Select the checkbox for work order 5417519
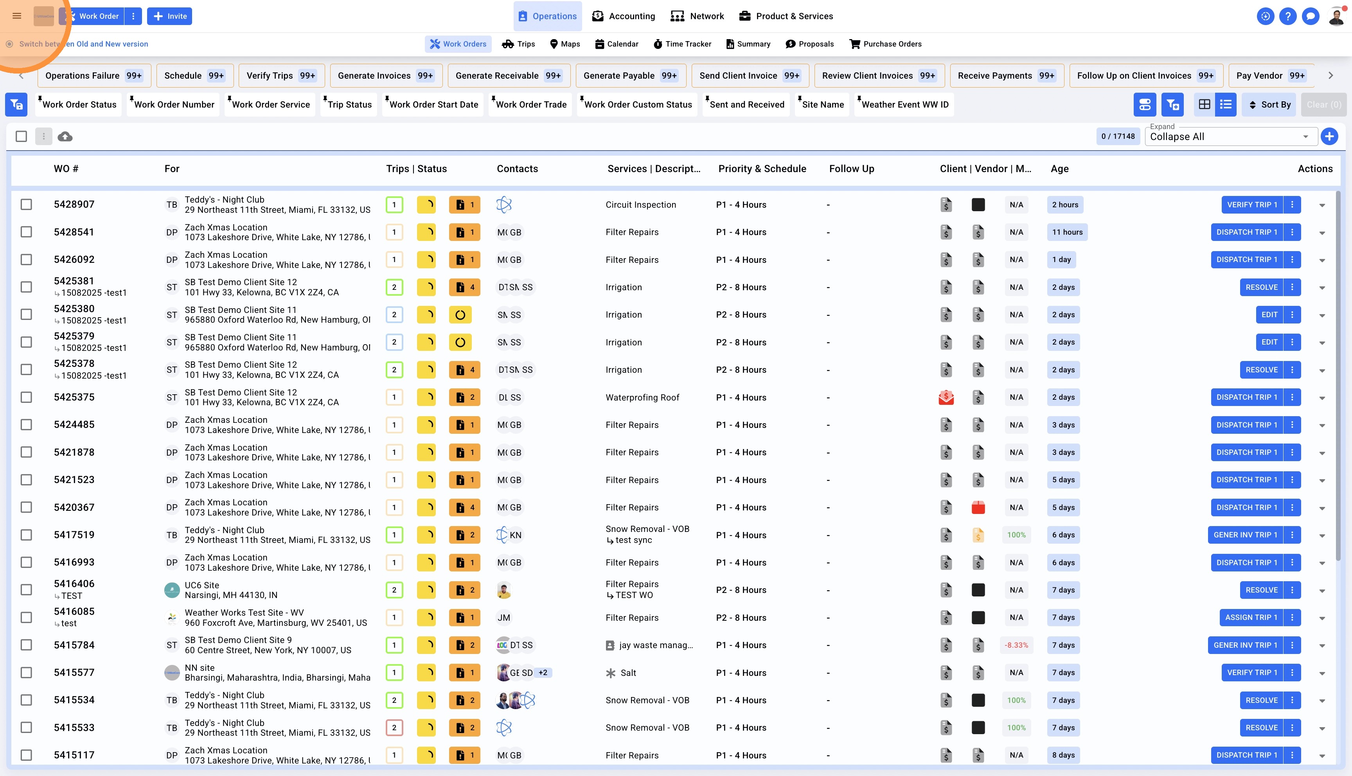This screenshot has height=776, width=1352. [26, 535]
